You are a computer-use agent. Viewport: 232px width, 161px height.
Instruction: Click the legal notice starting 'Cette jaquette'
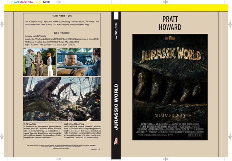(61, 147)
